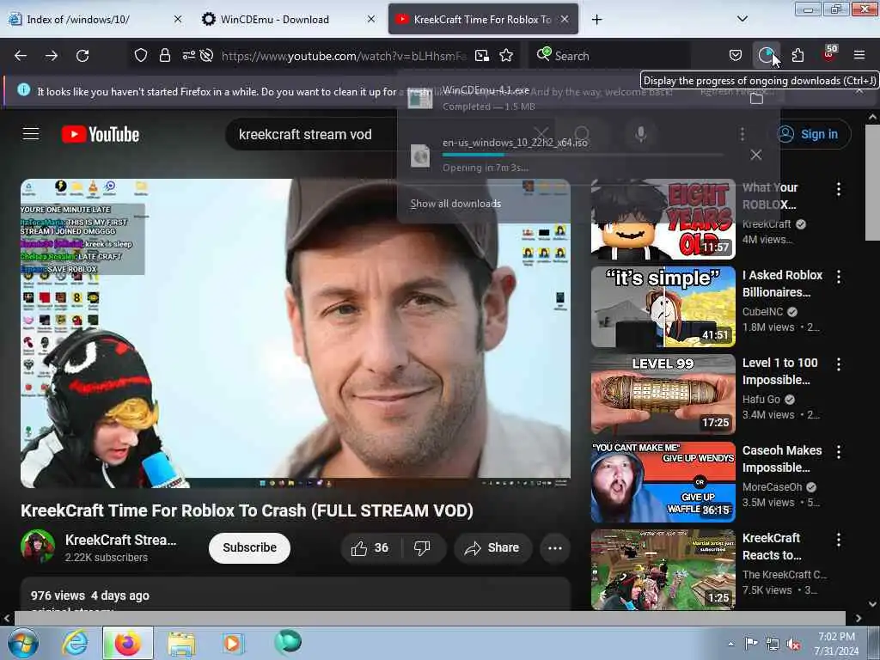The width and height of the screenshot is (880, 660).
Task: Open YouTube settings three-dot menu
Action: [742, 133]
